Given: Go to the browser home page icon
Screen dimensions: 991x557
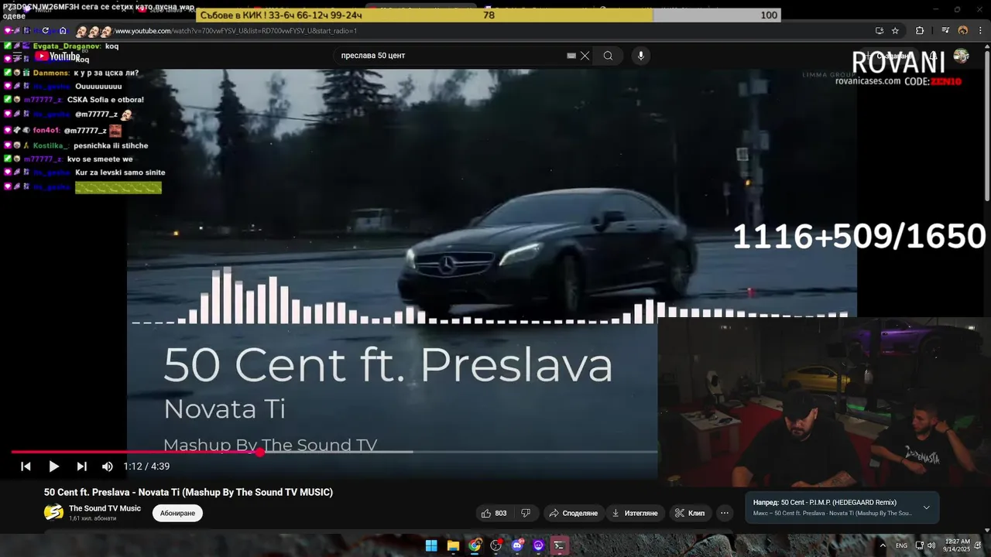Looking at the screenshot, I should (63, 31).
